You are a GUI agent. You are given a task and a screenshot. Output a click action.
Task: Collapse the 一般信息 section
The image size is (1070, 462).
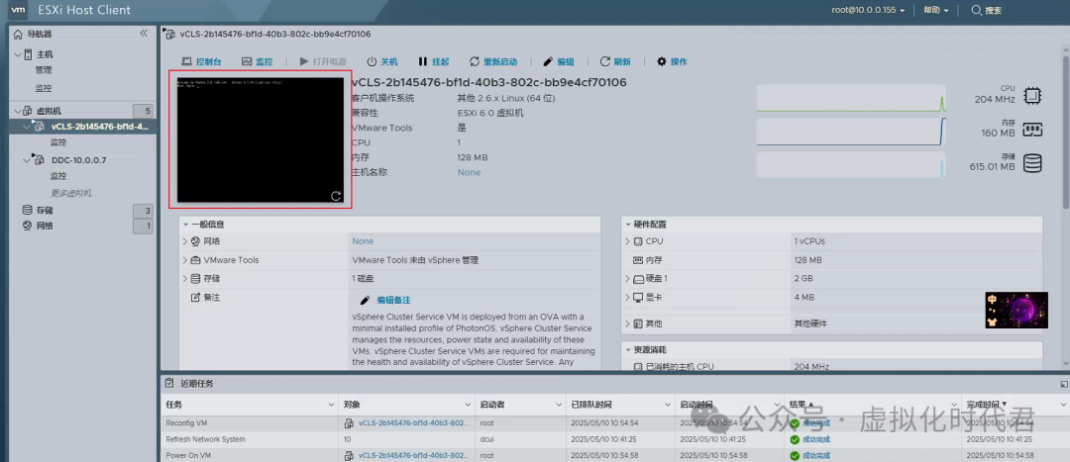pyautogui.click(x=185, y=224)
